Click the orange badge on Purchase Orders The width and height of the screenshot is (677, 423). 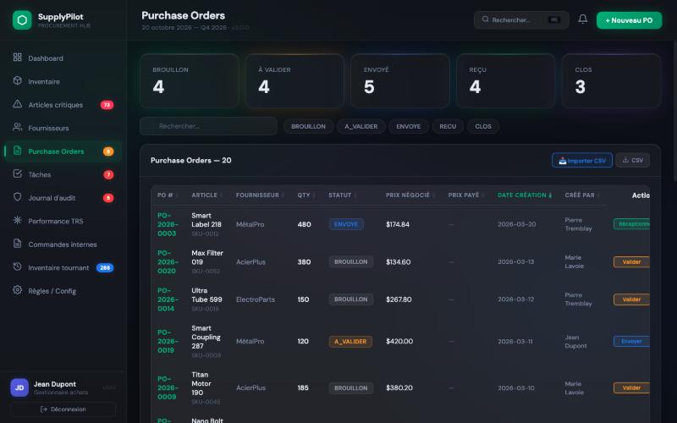point(108,151)
